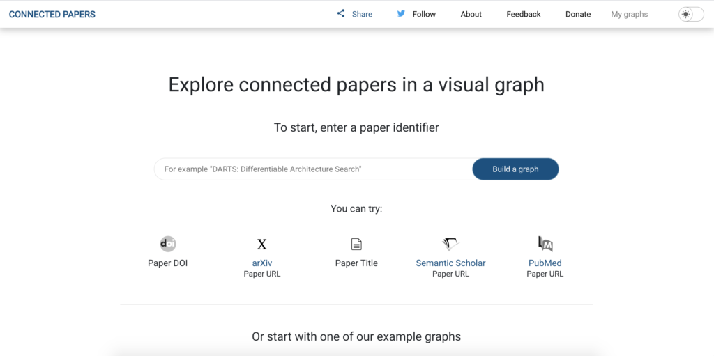Click the Follow text link
The width and height of the screenshot is (714, 356).
tap(424, 14)
